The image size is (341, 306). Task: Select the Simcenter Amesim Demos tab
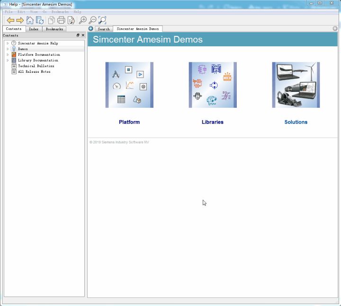point(138,29)
